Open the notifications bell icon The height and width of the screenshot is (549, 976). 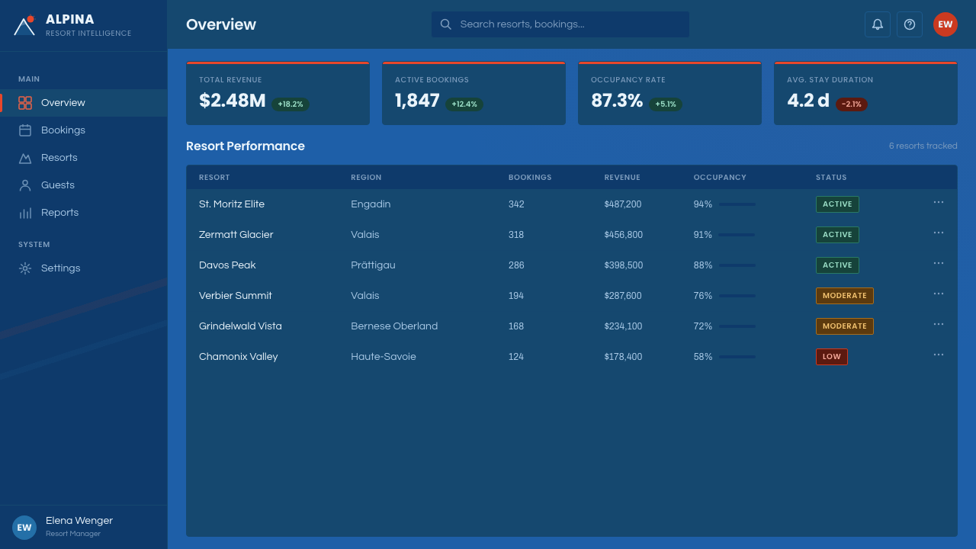pos(878,24)
